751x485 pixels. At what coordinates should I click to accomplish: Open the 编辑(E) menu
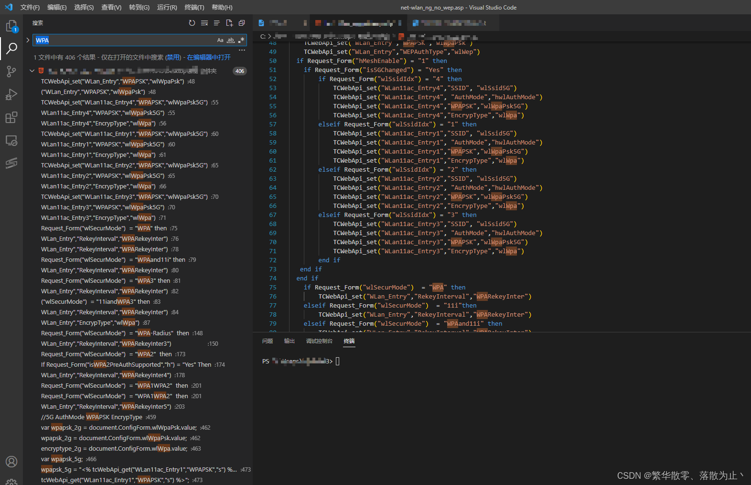[57, 7]
